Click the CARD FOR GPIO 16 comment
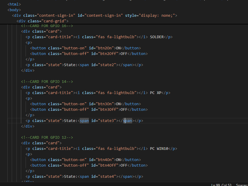Viewport: 248px width, 186px height. pyautogui.click(x=47, y=26)
